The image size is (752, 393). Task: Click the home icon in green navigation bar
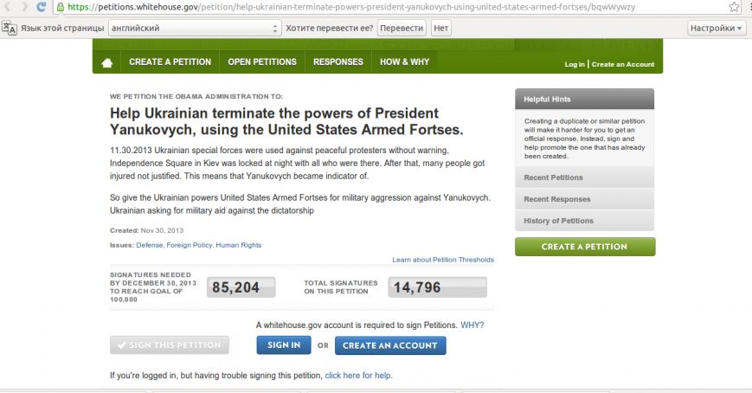107,62
